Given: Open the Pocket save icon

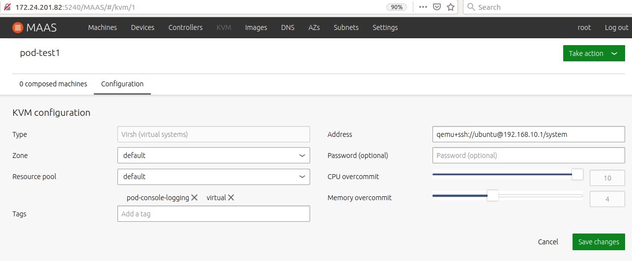Looking at the screenshot, I should (436, 7).
